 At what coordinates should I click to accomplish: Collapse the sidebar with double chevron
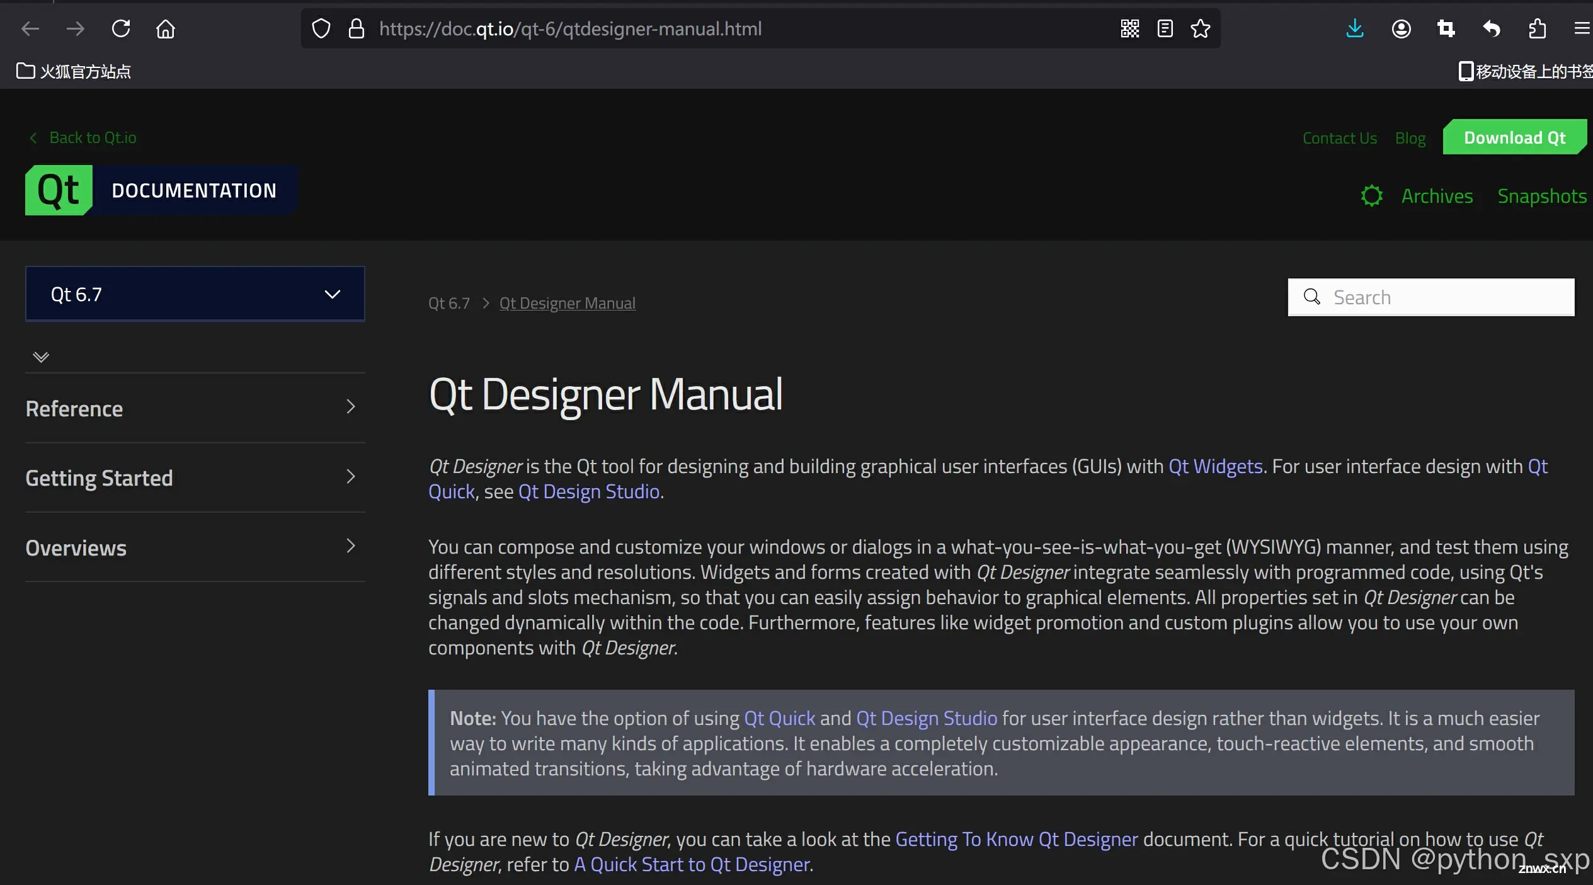41,357
